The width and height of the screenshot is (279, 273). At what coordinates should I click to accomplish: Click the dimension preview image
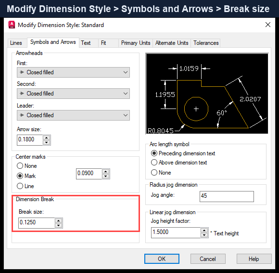coord(207,94)
